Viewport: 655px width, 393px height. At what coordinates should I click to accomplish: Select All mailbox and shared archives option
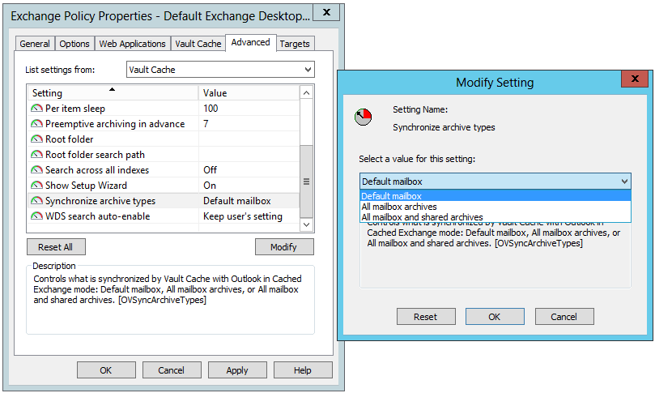click(x=422, y=217)
